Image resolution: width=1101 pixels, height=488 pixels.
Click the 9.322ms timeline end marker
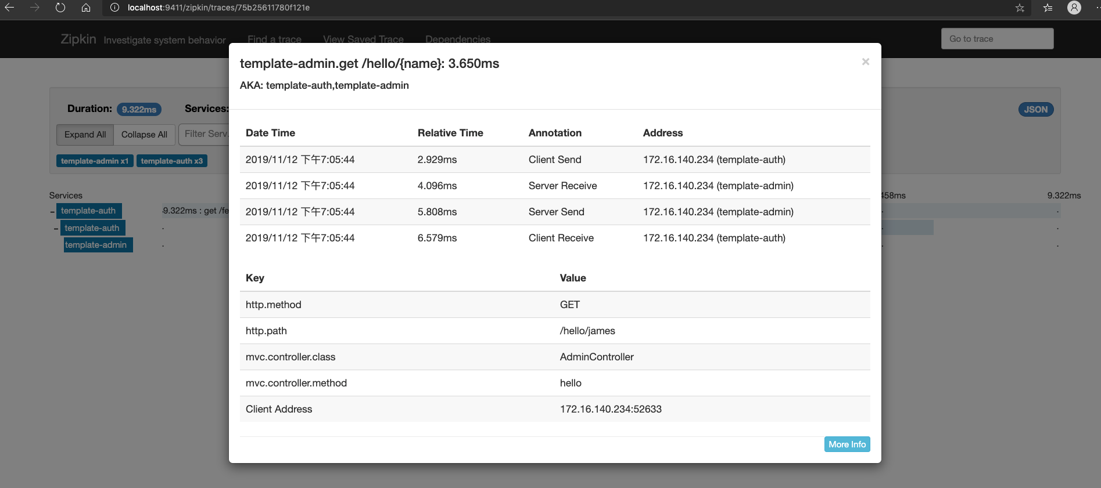pos(1064,196)
